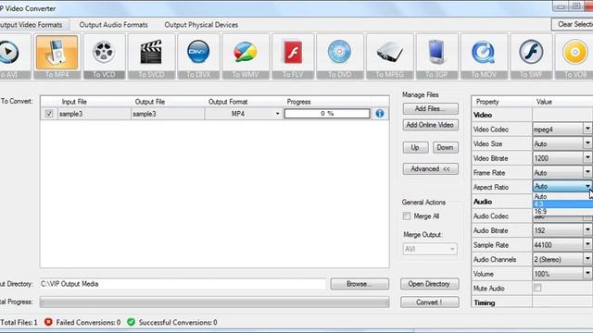The image size is (593, 333).
Task: Open info icon for sample3 row
Action: point(380,114)
